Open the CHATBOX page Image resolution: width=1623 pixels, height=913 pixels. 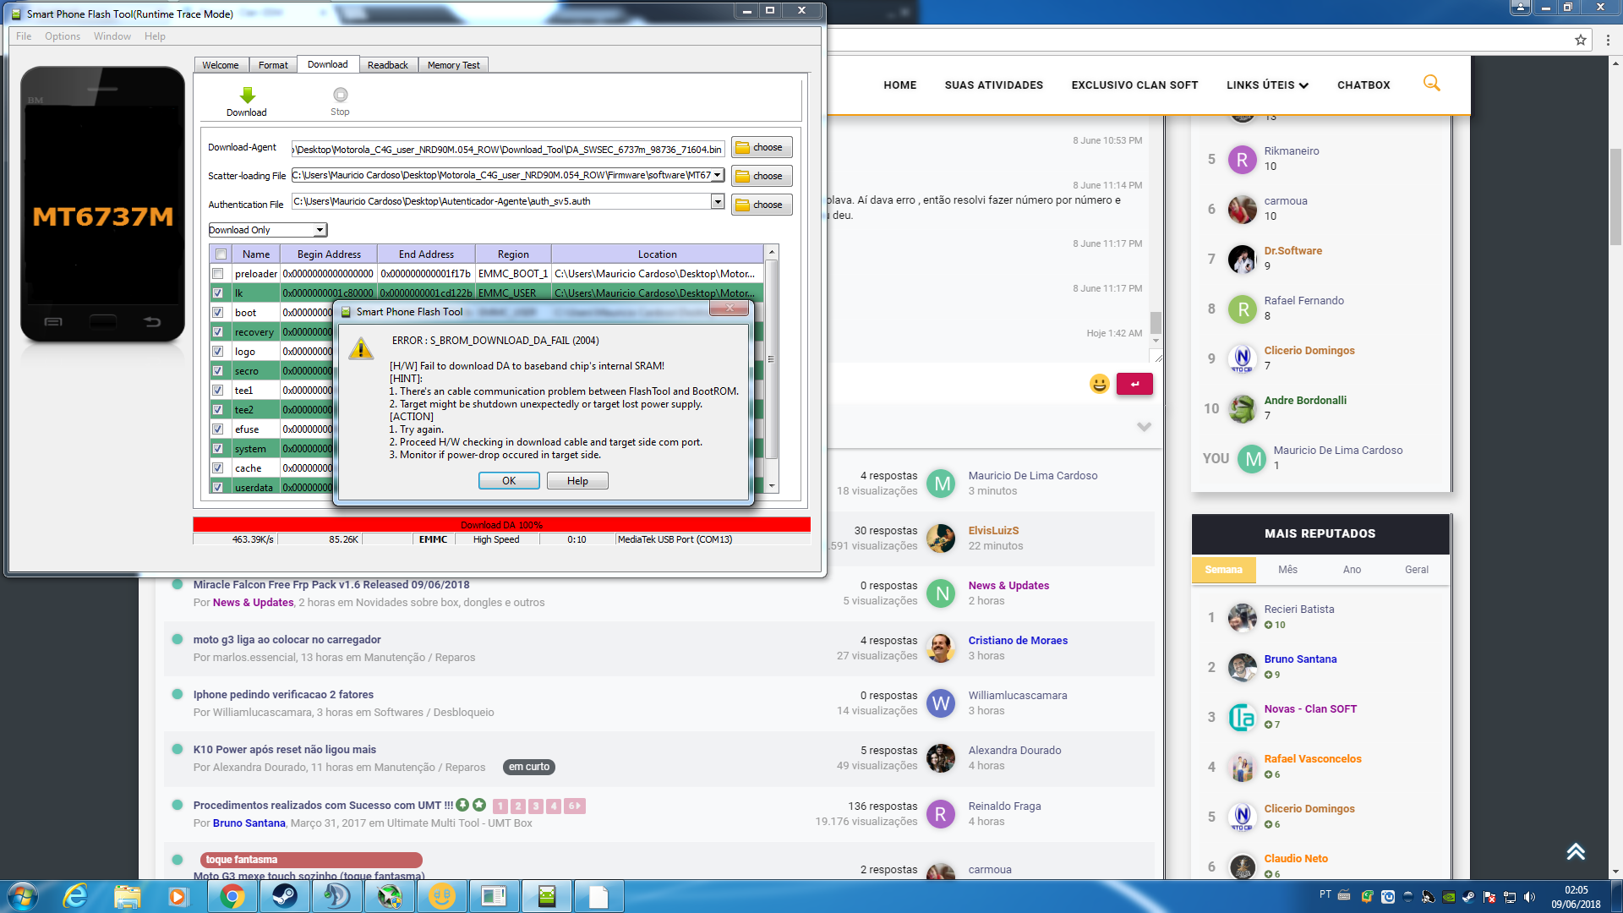(1363, 85)
